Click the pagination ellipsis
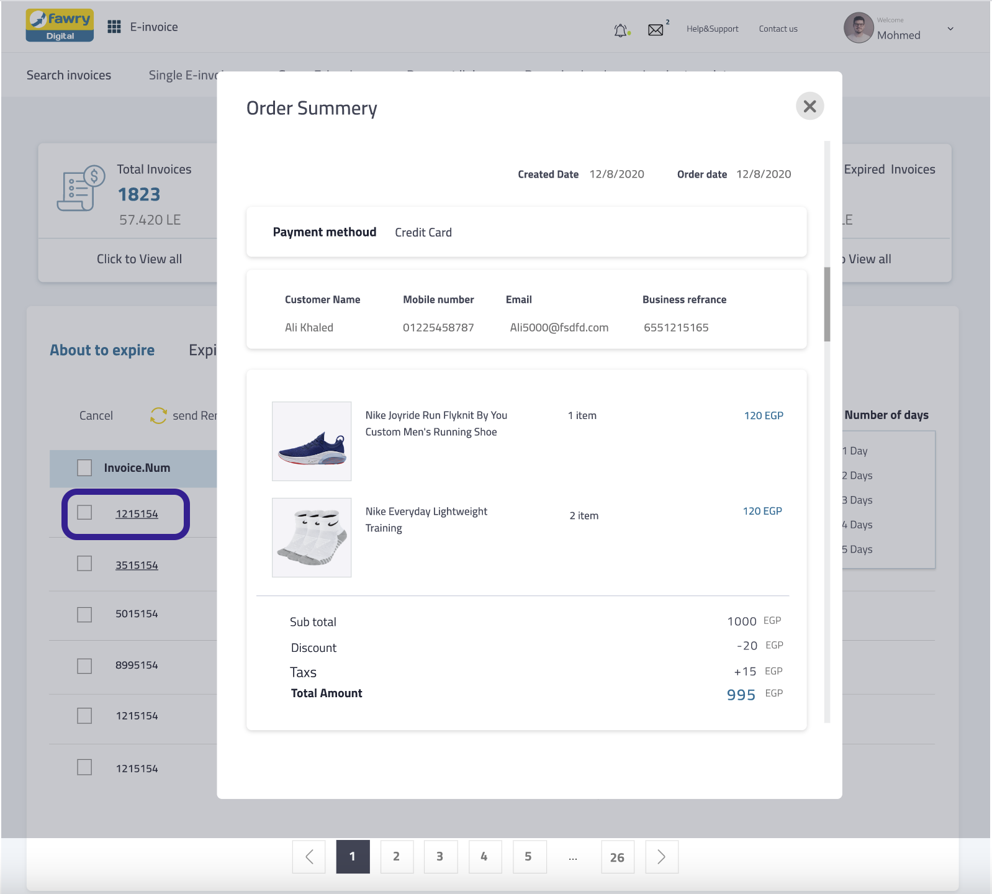Screen dimensions: 992x894 click(x=573, y=859)
